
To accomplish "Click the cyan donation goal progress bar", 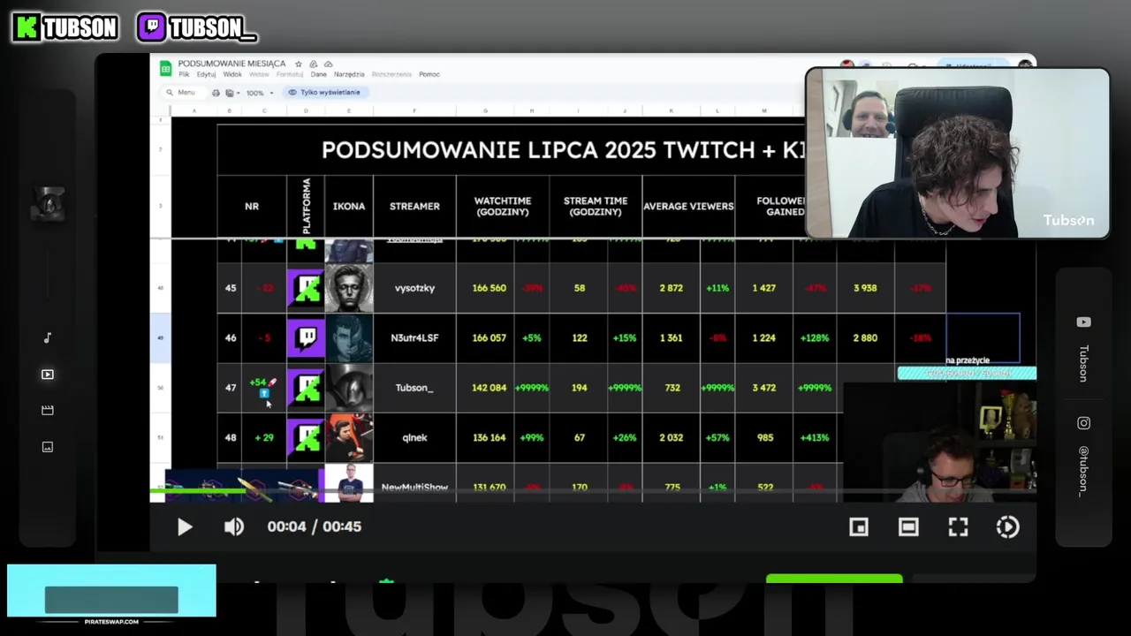I will click(967, 374).
